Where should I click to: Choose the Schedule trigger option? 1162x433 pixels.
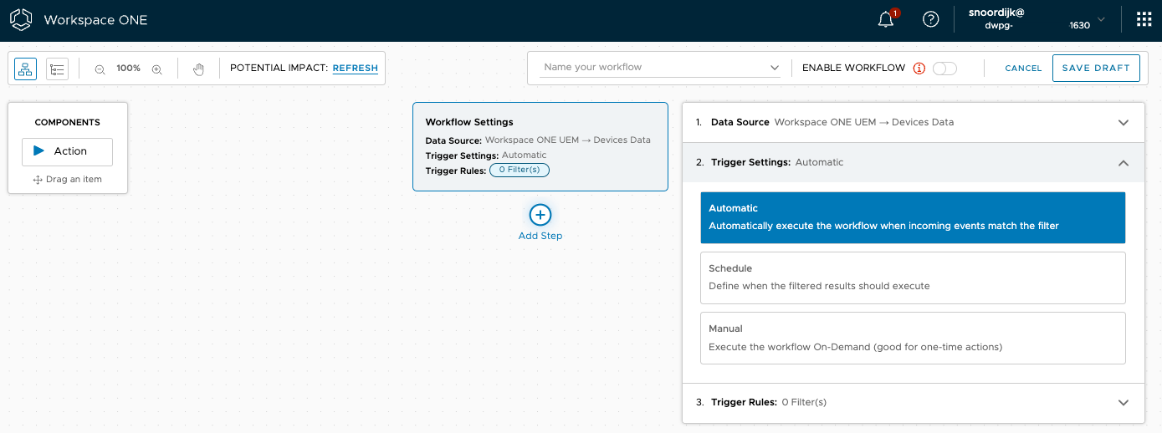click(x=913, y=278)
